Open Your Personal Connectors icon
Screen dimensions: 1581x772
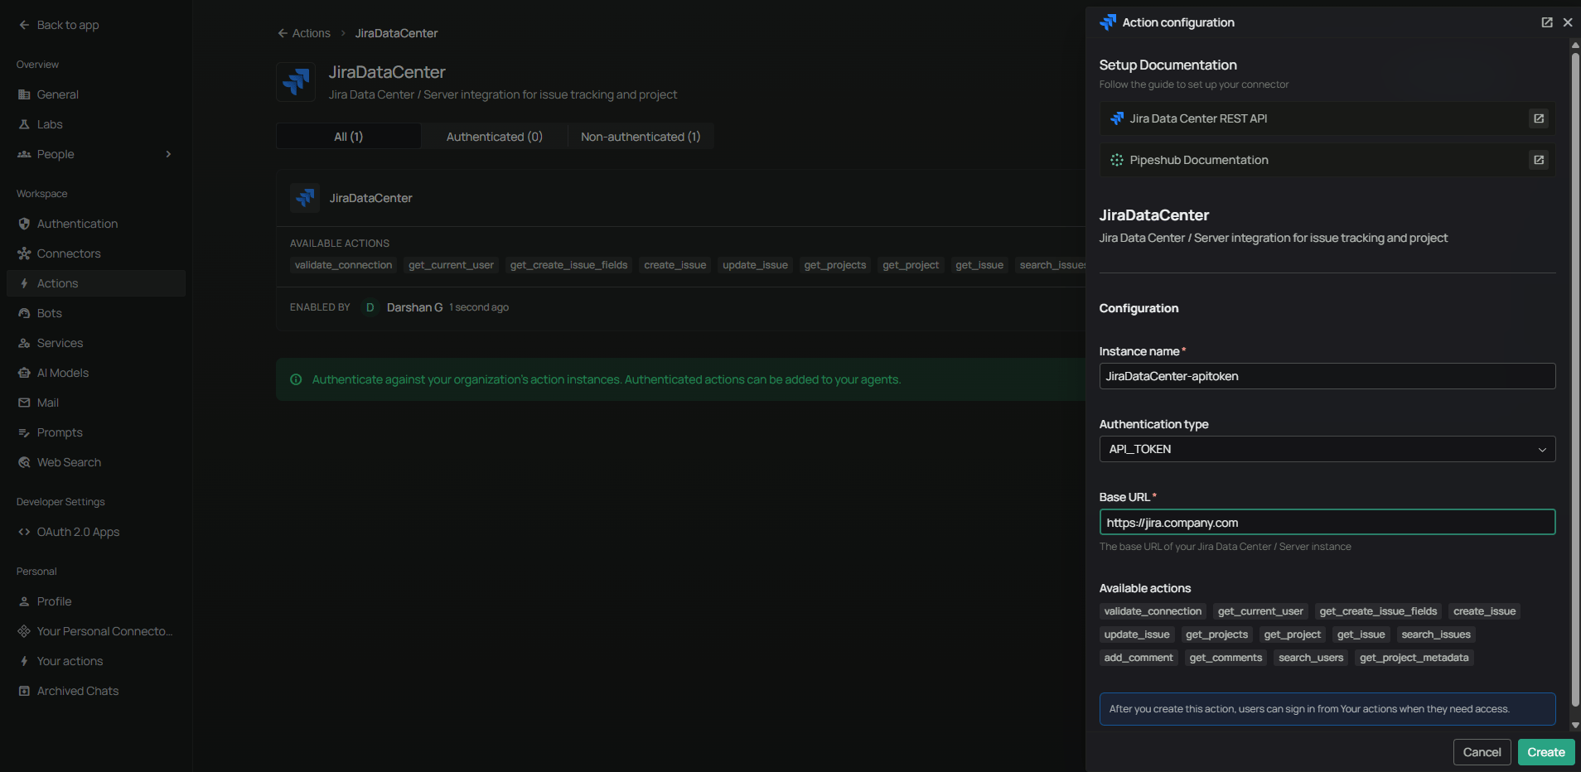coord(24,631)
